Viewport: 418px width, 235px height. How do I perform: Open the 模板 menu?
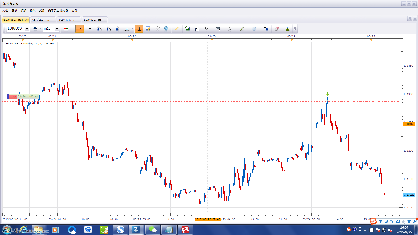tap(24, 10)
